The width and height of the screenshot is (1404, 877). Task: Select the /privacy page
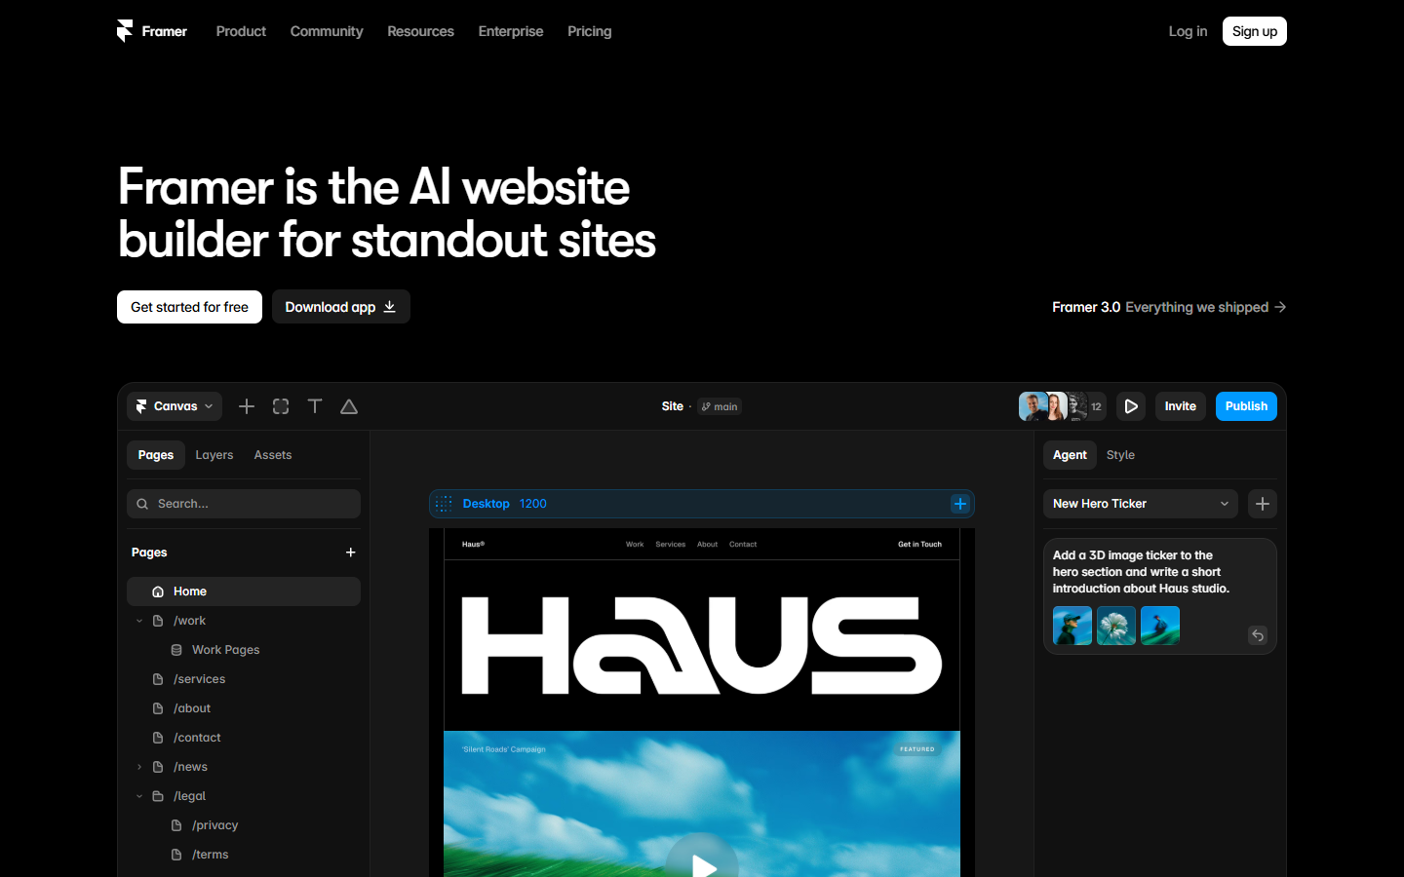(x=214, y=825)
